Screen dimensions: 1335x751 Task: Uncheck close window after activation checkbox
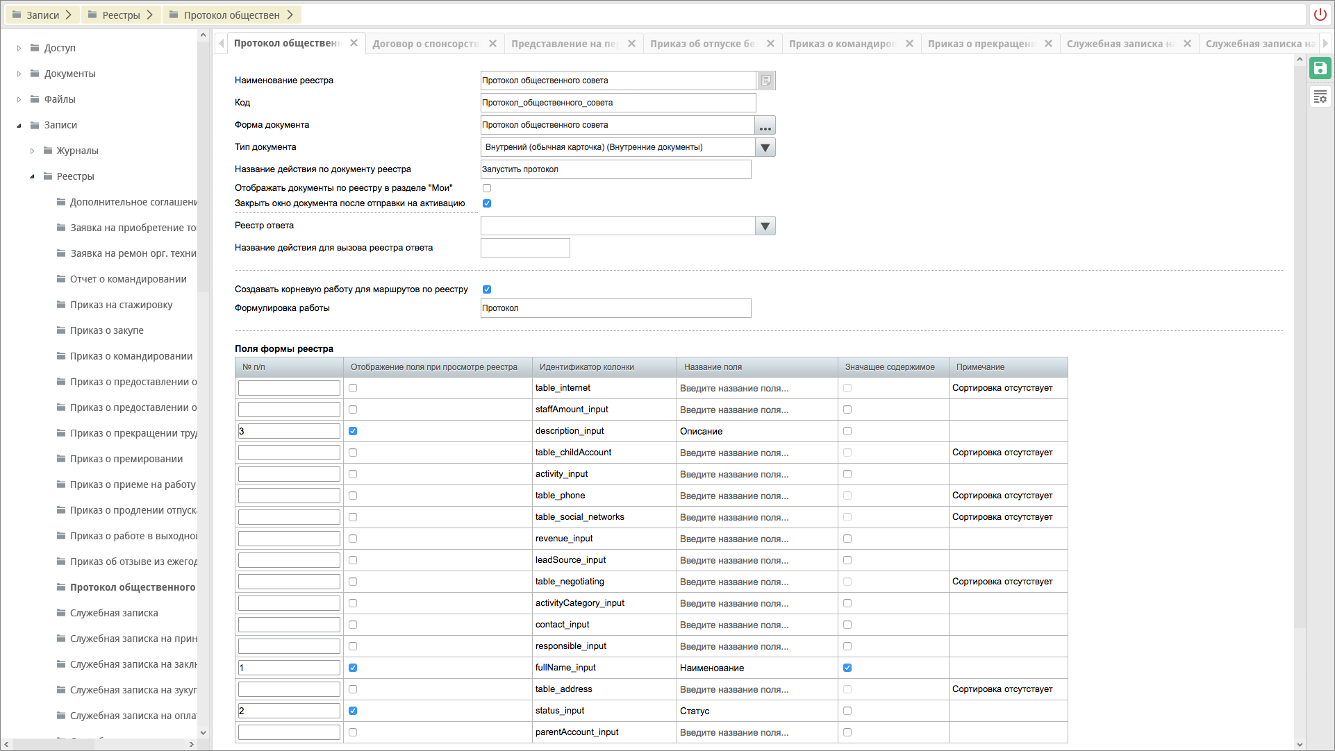click(487, 203)
